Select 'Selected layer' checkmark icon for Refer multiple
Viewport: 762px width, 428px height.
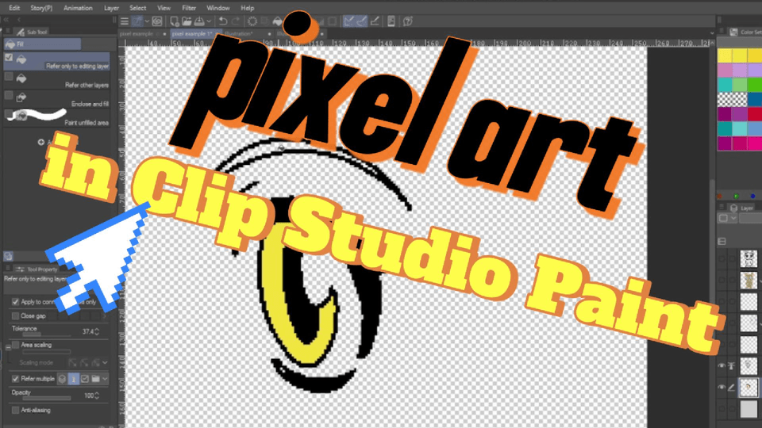pos(85,379)
